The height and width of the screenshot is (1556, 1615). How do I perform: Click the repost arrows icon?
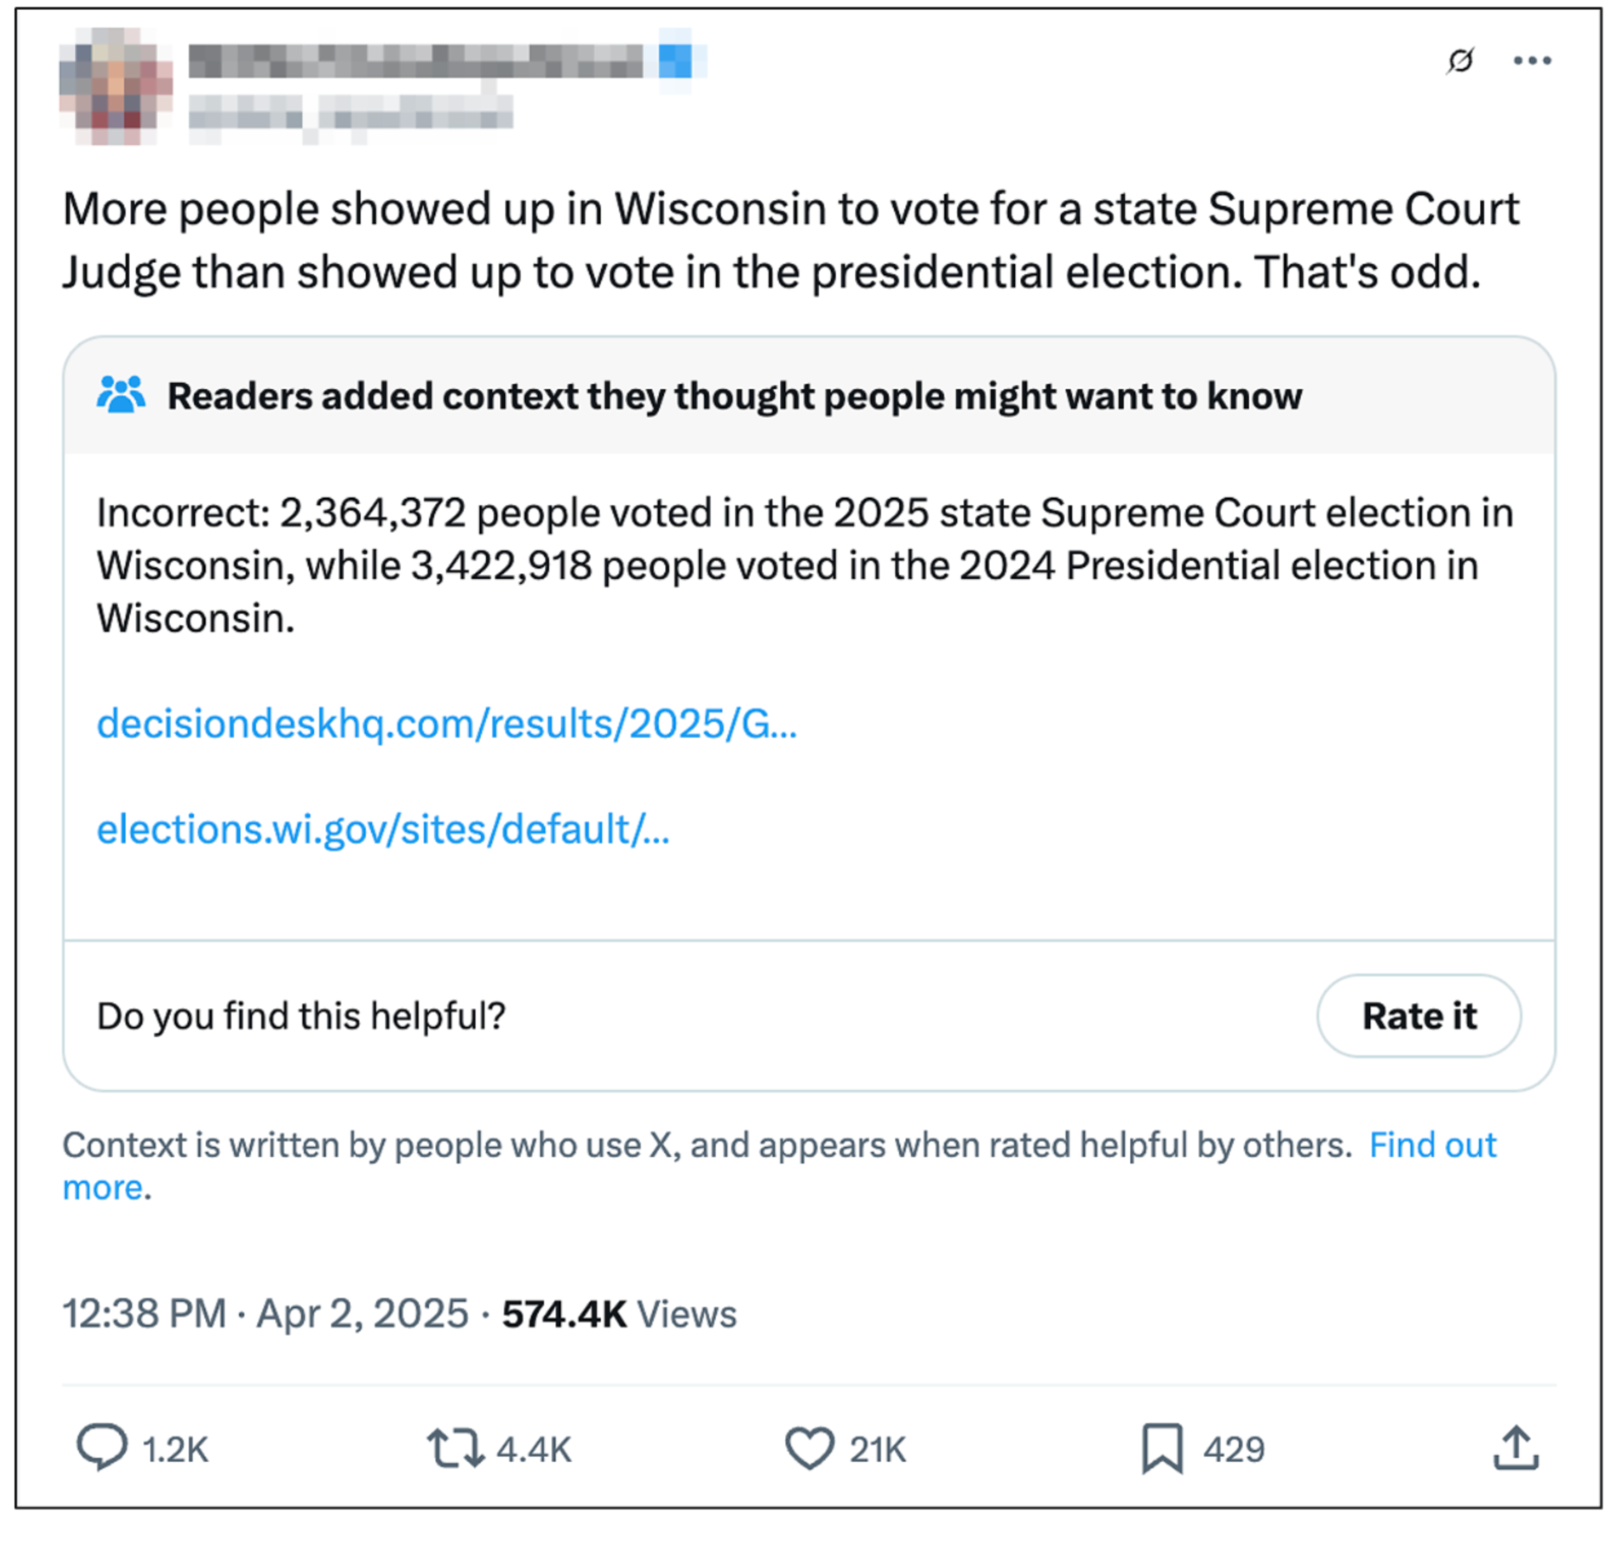pos(455,1448)
